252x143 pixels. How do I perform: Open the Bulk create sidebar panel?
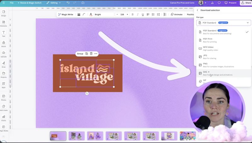[x=3, y=108]
